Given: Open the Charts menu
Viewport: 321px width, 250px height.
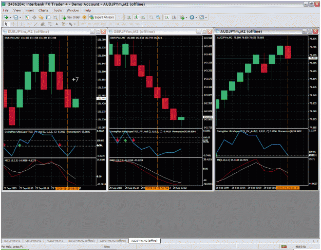Looking at the screenshot, I should click(43, 10).
